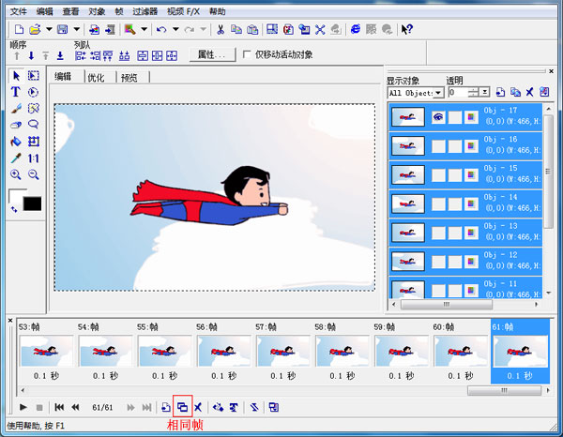Click the Paste clipboard icon
This screenshot has height=437, width=563.
(252, 29)
